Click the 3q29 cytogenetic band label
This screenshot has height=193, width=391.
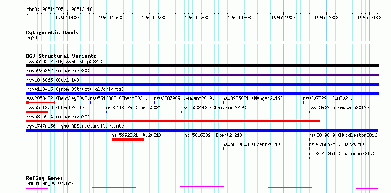32,38
